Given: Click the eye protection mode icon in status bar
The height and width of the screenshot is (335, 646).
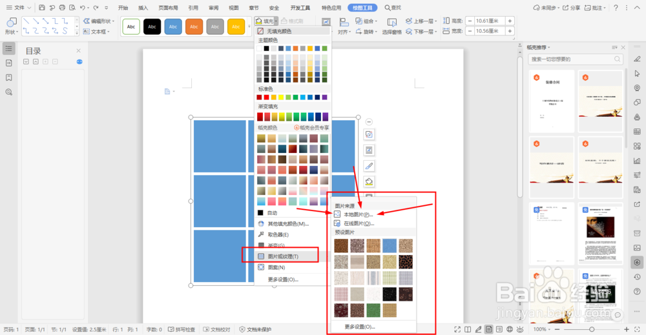Looking at the screenshot, I should (x=520, y=329).
